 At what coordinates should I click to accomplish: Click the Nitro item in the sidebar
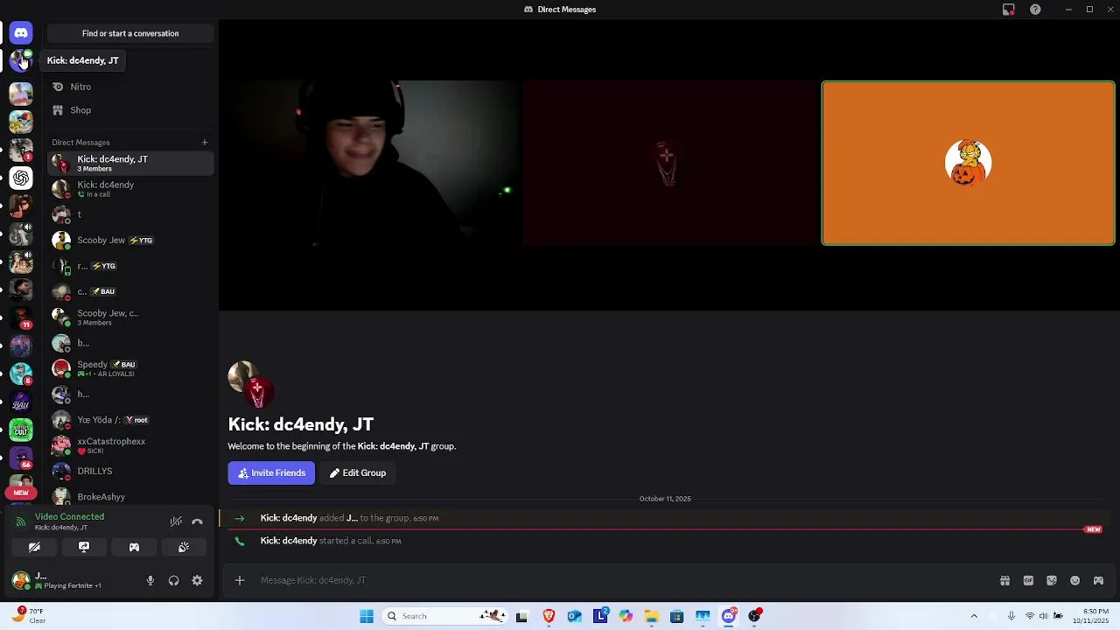tap(130, 87)
